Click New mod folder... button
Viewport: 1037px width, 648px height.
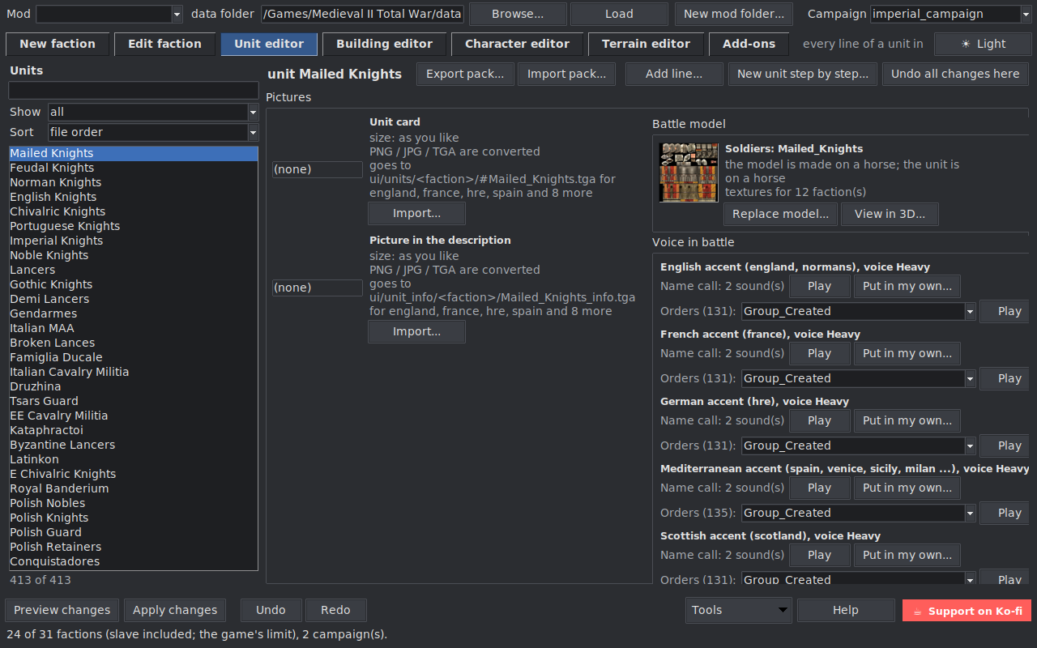pos(734,14)
